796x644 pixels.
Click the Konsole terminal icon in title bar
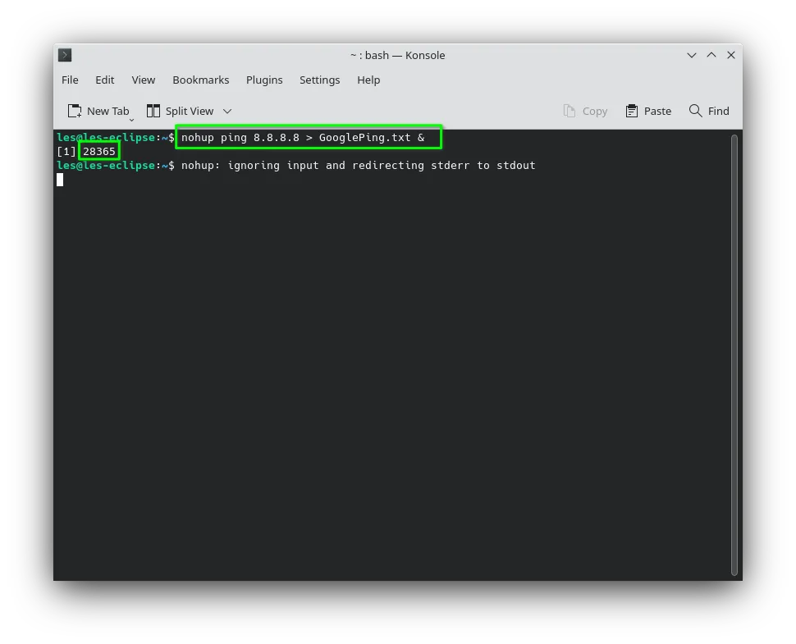pyautogui.click(x=65, y=55)
